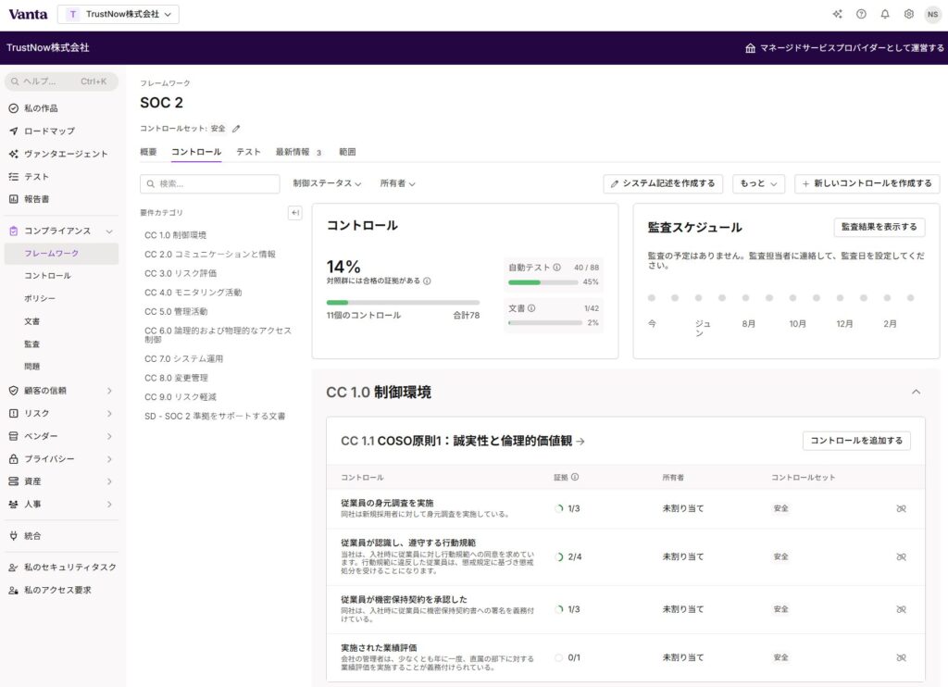
Task: Switch to the 概要 tab
Action: point(148,152)
